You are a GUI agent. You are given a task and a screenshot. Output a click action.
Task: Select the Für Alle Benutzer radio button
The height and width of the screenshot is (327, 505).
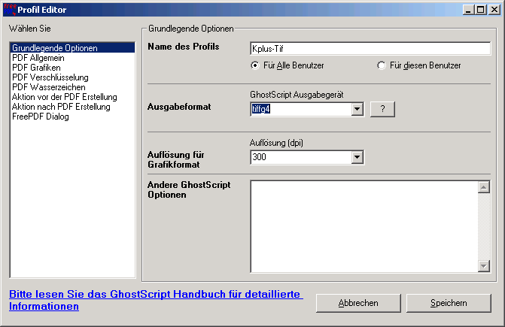coord(255,66)
